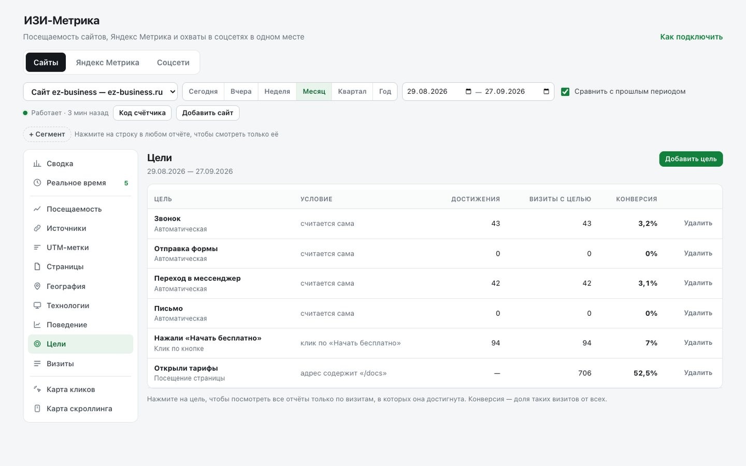Open the Как подключить link

[x=691, y=37]
